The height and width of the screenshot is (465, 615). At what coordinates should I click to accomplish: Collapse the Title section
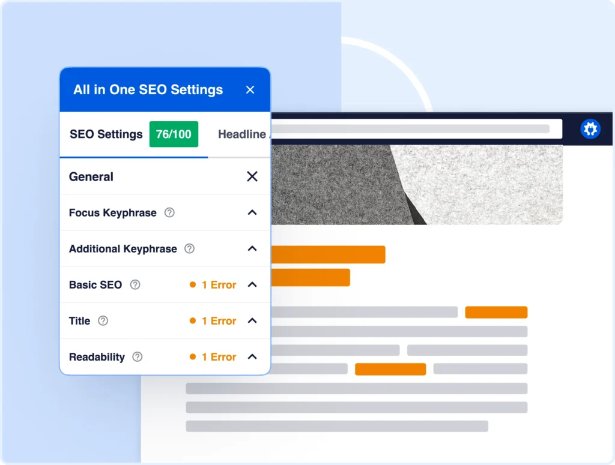252,321
